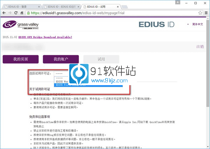Screen dimensions: 210x149
Task: Switch to the EDIUS ID 登录 tab
Action: pos(19,6)
